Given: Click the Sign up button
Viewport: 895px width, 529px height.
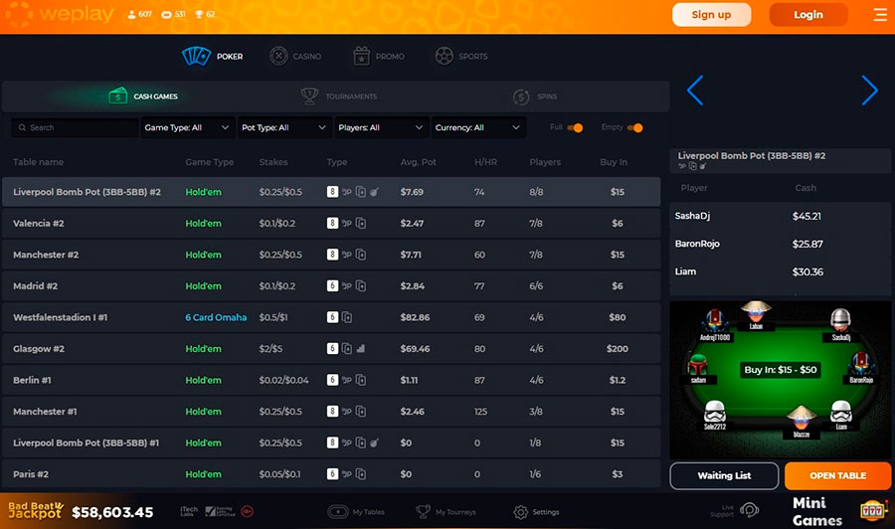Looking at the screenshot, I should (711, 15).
